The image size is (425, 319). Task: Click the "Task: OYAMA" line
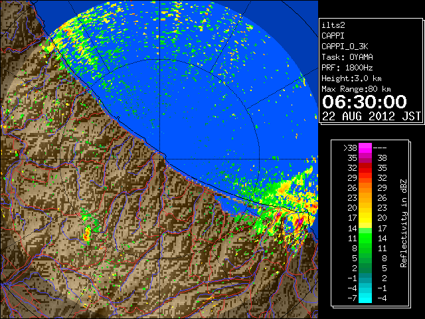347,57
